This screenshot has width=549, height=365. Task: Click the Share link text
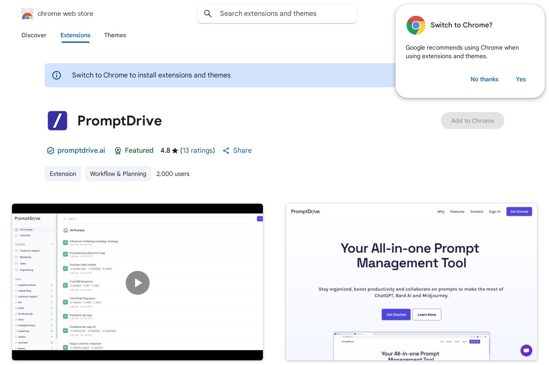[x=242, y=151]
